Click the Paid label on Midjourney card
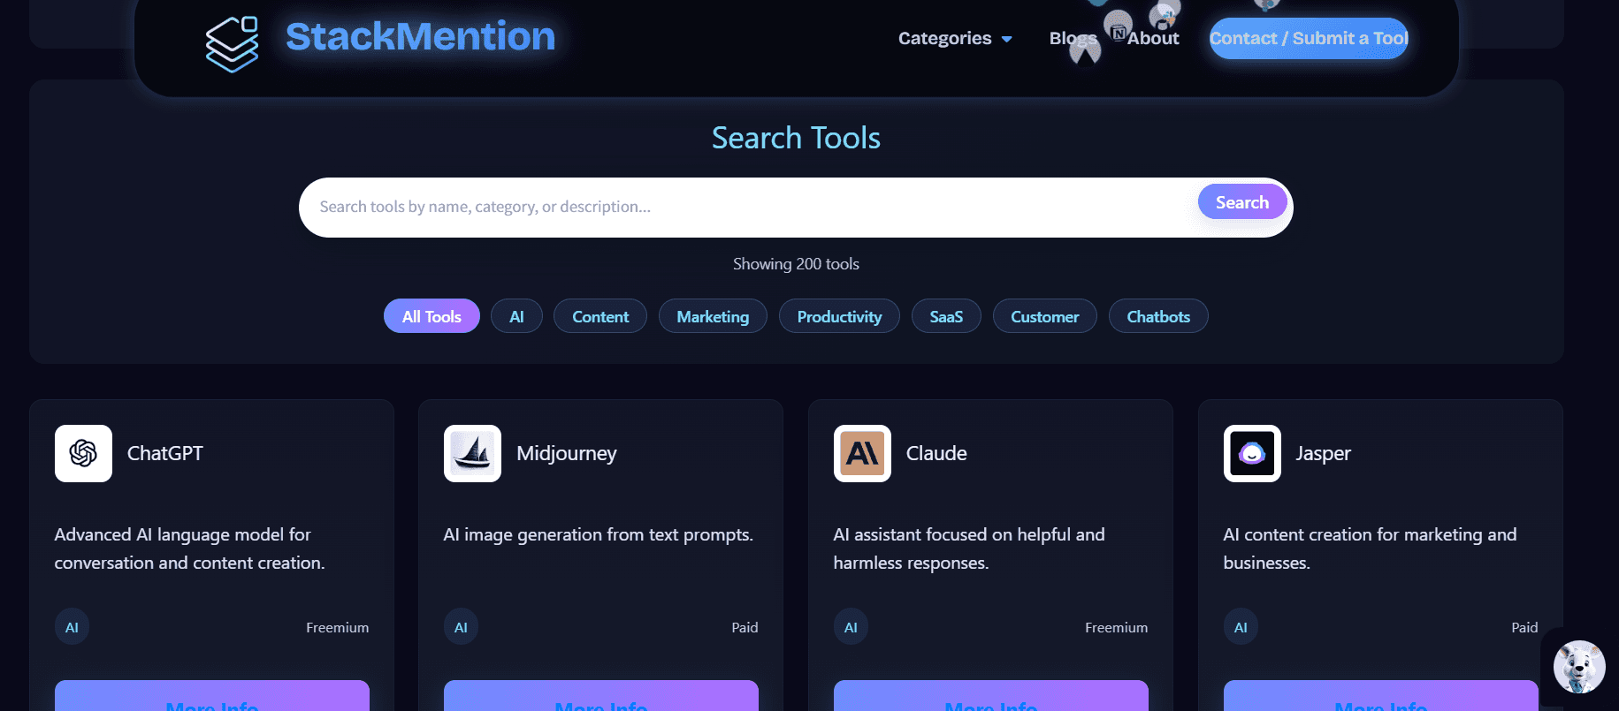This screenshot has width=1619, height=711. (745, 627)
